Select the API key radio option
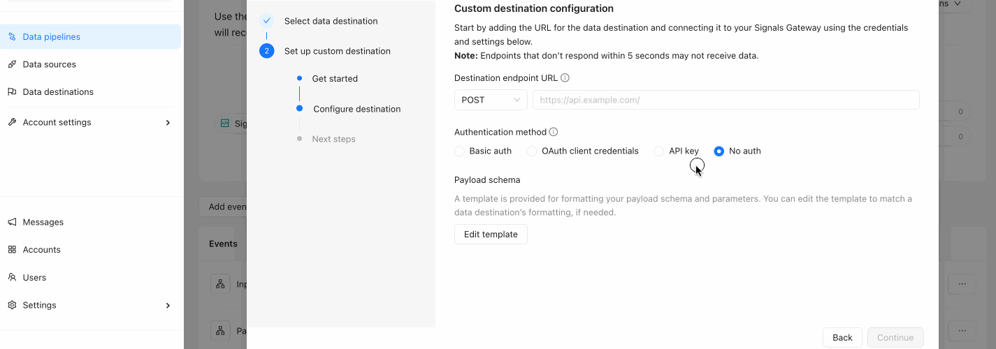This screenshot has height=349, width=996. coord(659,151)
